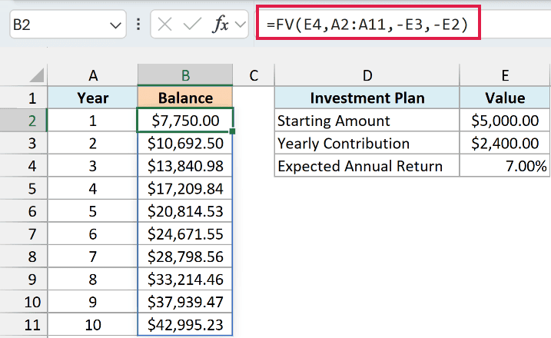Click the three-dot formula bar resize handle
This screenshot has height=338, width=551.
coord(138,25)
